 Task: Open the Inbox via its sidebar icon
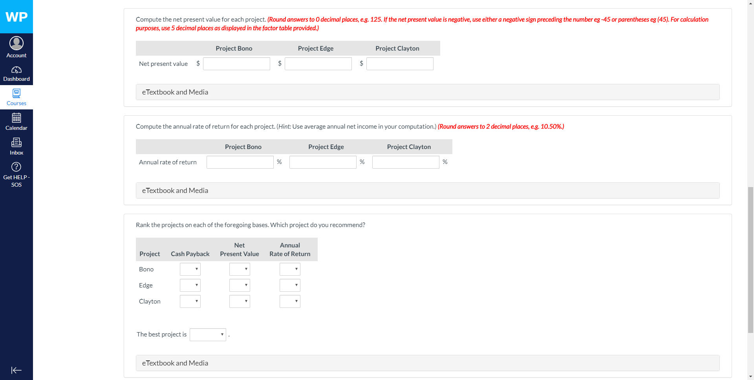tap(16, 145)
